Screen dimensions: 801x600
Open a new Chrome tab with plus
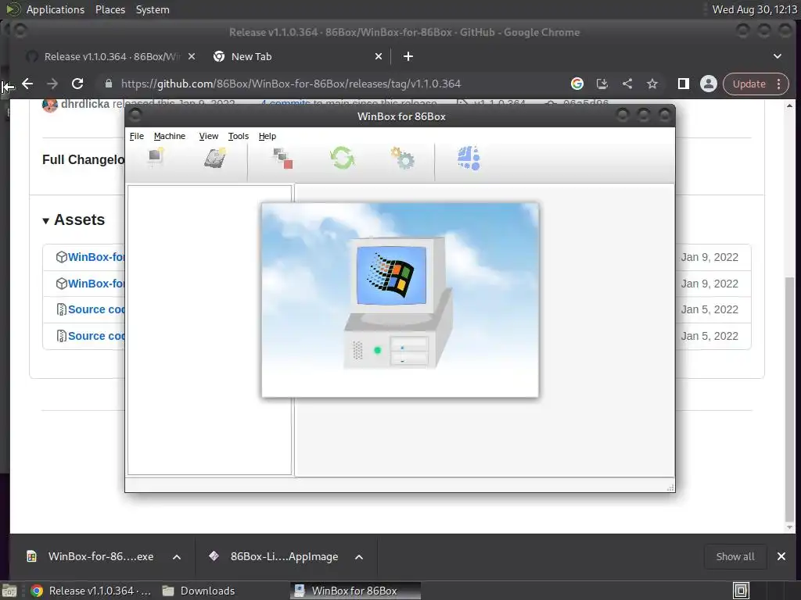(408, 56)
